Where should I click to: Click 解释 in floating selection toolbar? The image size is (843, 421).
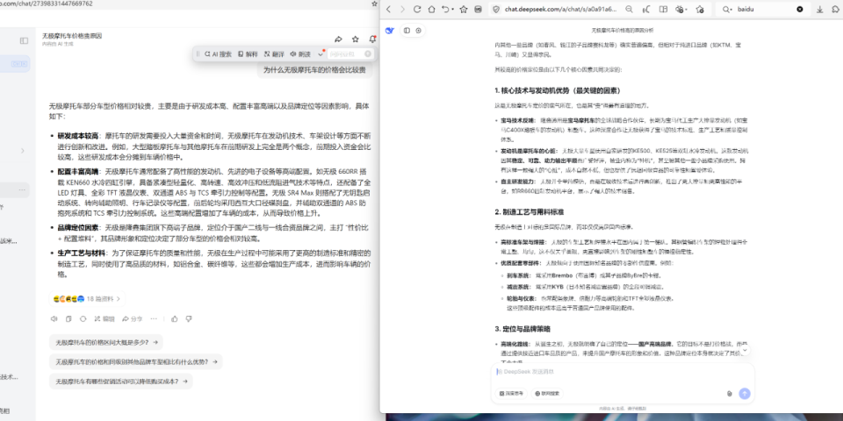(x=248, y=54)
